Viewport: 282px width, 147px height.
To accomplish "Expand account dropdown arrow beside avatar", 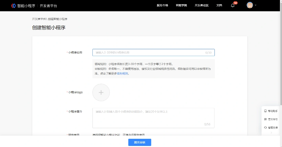I will click(x=256, y=5).
